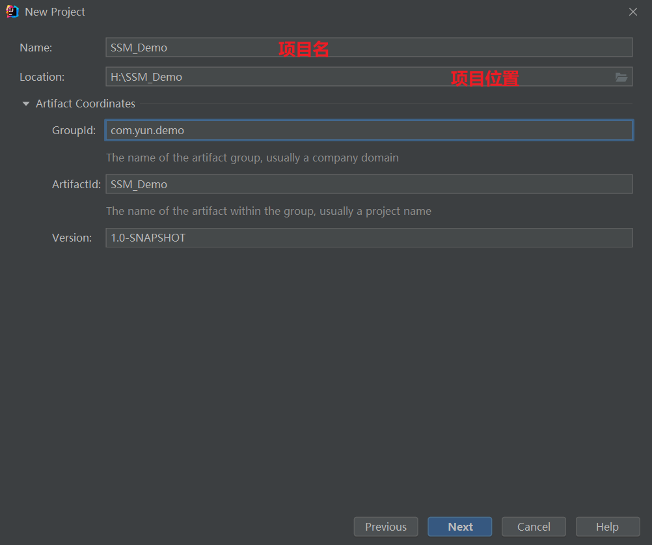Click the 'GroupId:' label
Image resolution: width=652 pixels, height=545 pixels.
74,130
